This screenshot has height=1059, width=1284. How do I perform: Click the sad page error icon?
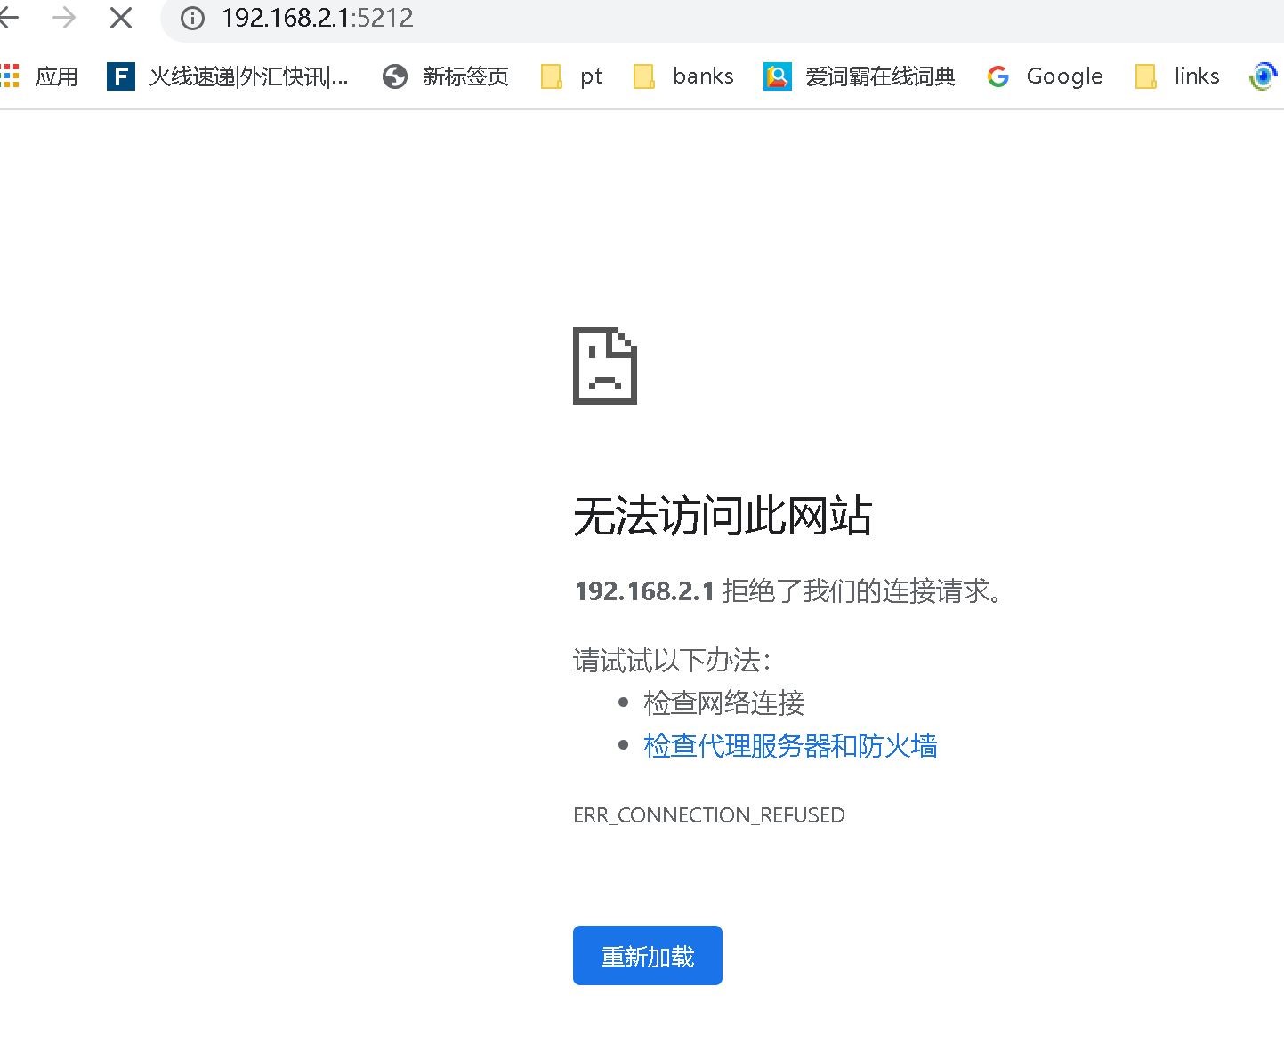pyautogui.click(x=605, y=365)
